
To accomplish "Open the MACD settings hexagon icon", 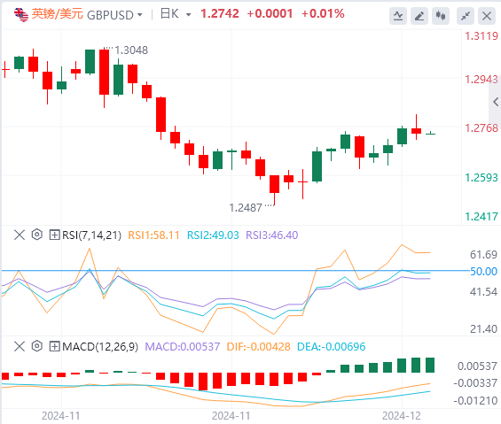I will [37, 346].
